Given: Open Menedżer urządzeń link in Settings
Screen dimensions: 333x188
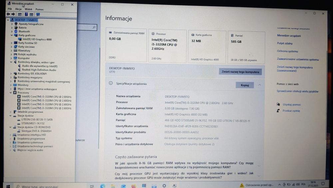Looking at the screenshot, I should 289,36.
